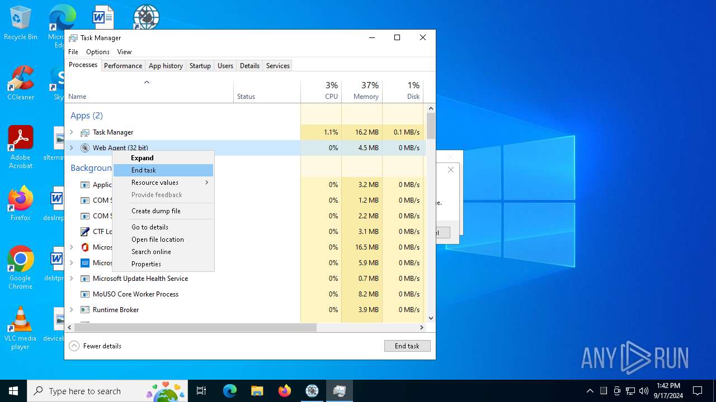The width and height of the screenshot is (716, 402).
Task: Sort processes by Memory column
Action: click(x=362, y=92)
